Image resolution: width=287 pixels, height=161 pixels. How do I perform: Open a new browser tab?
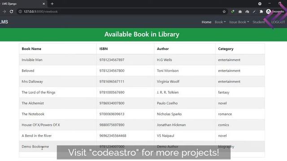52,4
